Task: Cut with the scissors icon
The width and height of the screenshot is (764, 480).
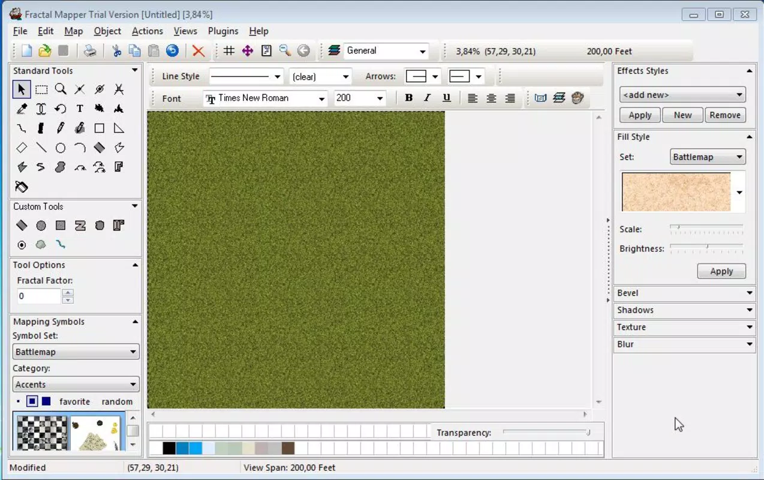Action: pyautogui.click(x=117, y=51)
